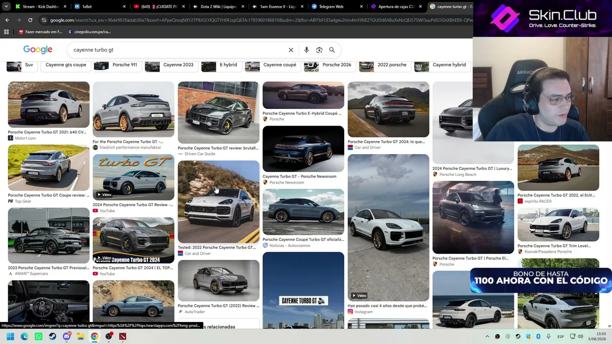Filter images by Cayenne gts coupe chip
612x344 pixels.
coord(66,65)
